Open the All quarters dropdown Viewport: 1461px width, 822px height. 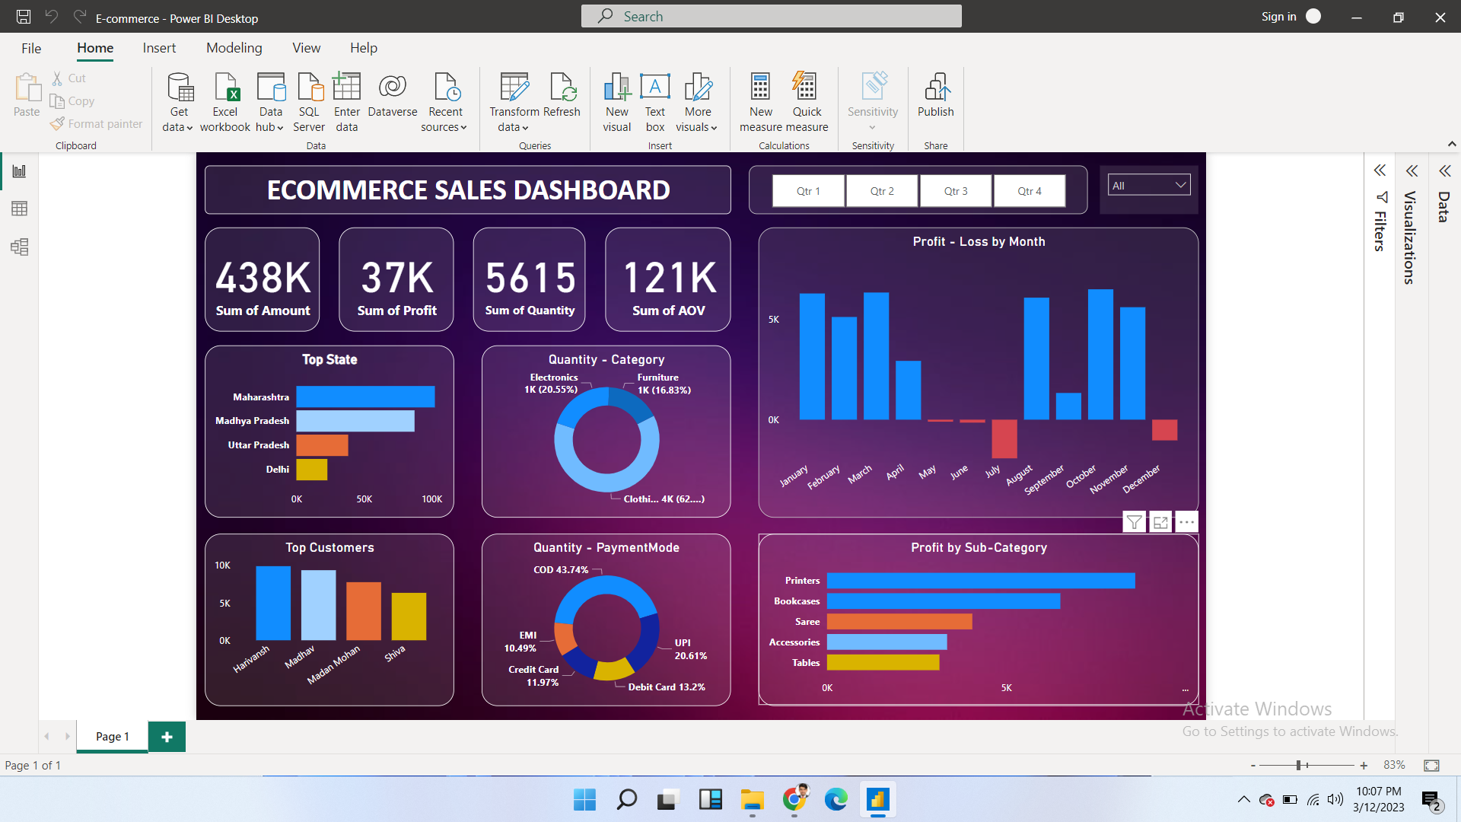1179,184
